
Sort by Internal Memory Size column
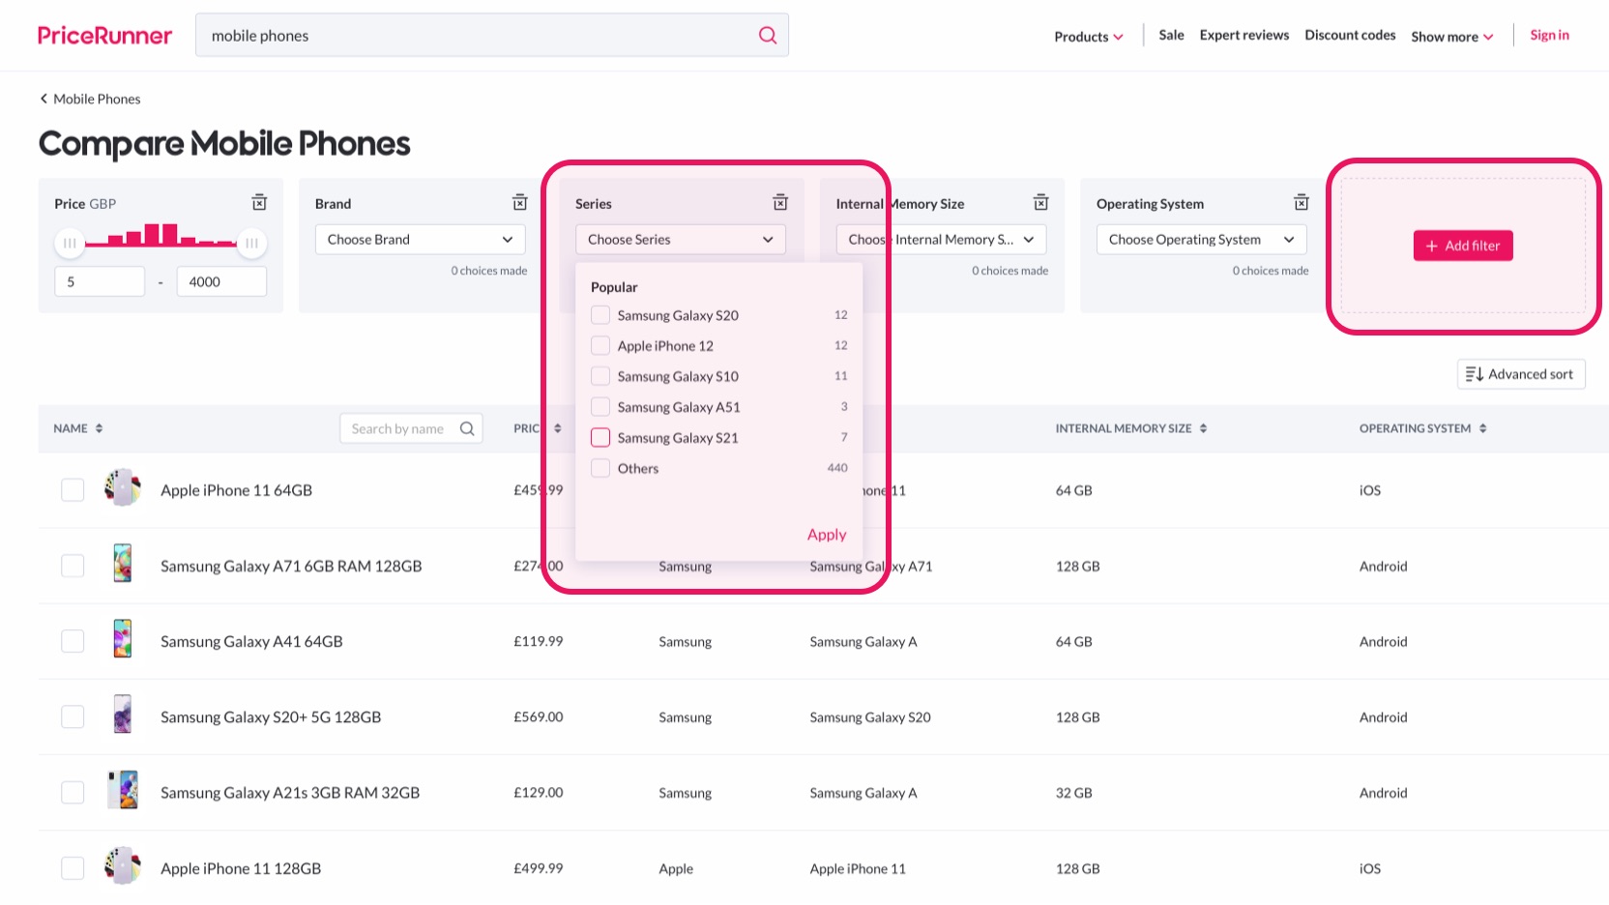[x=1203, y=428]
